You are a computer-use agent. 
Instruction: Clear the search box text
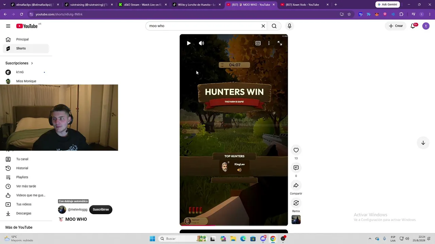pyautogui.click(x=263, y=26)
